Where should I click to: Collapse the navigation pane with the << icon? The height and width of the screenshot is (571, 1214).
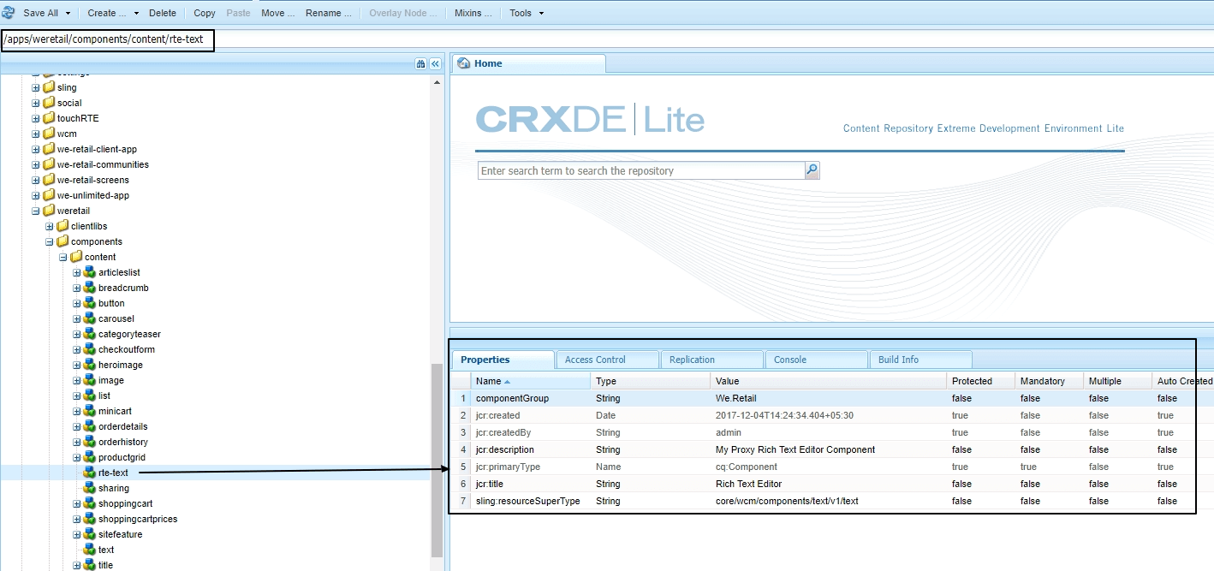click(435, 63)
